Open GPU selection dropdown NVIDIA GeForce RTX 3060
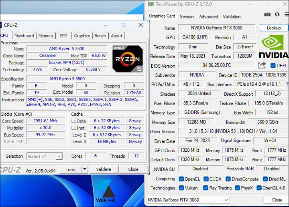The image size is (289, 207). 188,200
